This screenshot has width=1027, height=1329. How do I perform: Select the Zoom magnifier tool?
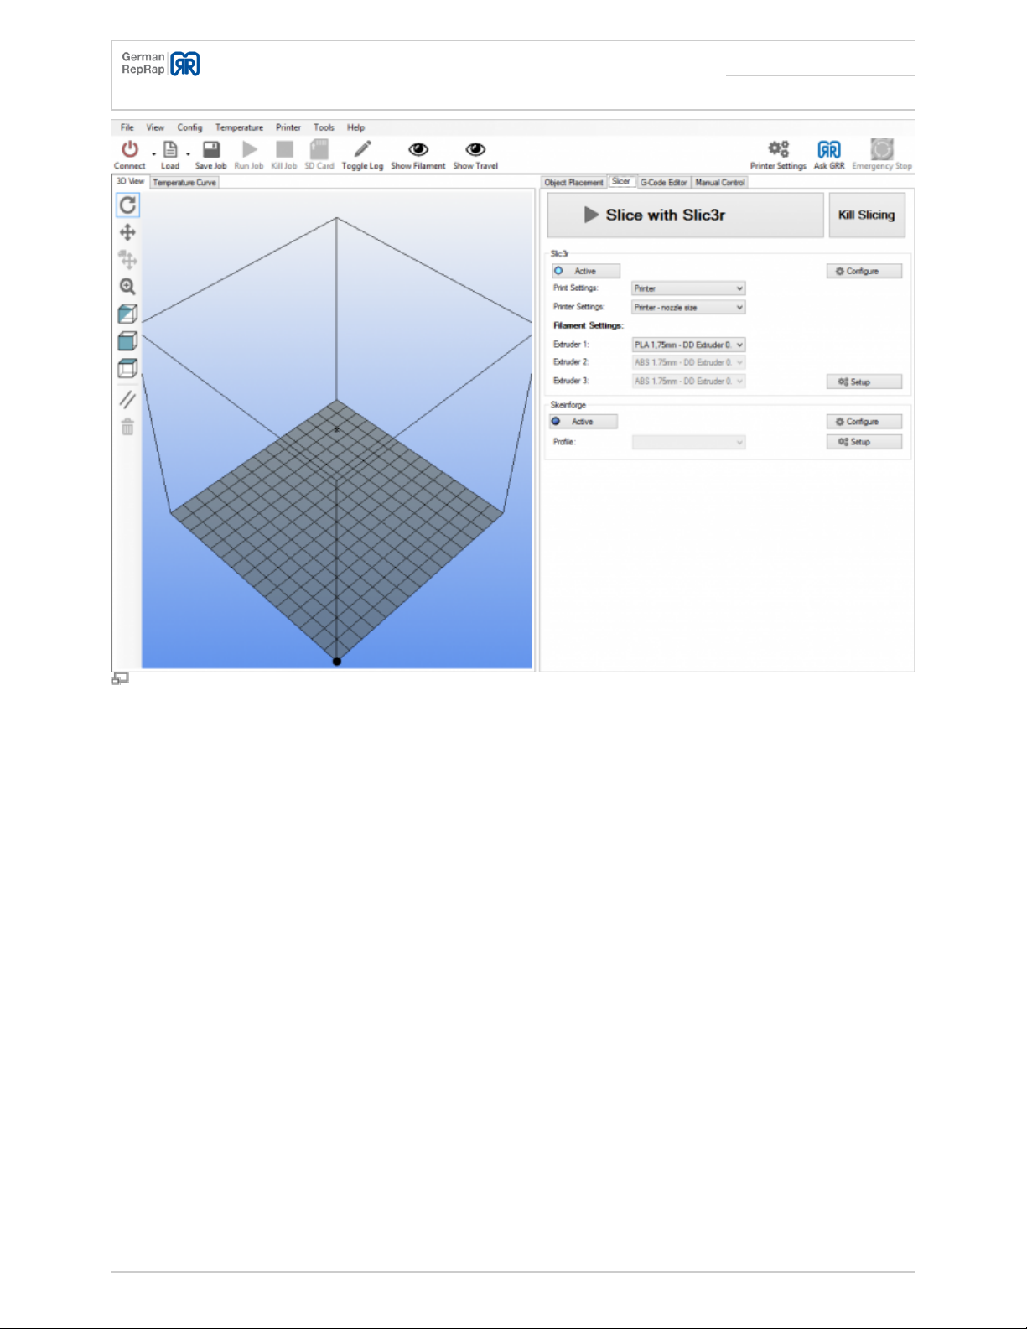click(127, 287)
